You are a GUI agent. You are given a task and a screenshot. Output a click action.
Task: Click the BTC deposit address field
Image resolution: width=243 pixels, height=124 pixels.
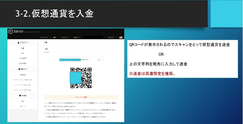pos(81,59)
